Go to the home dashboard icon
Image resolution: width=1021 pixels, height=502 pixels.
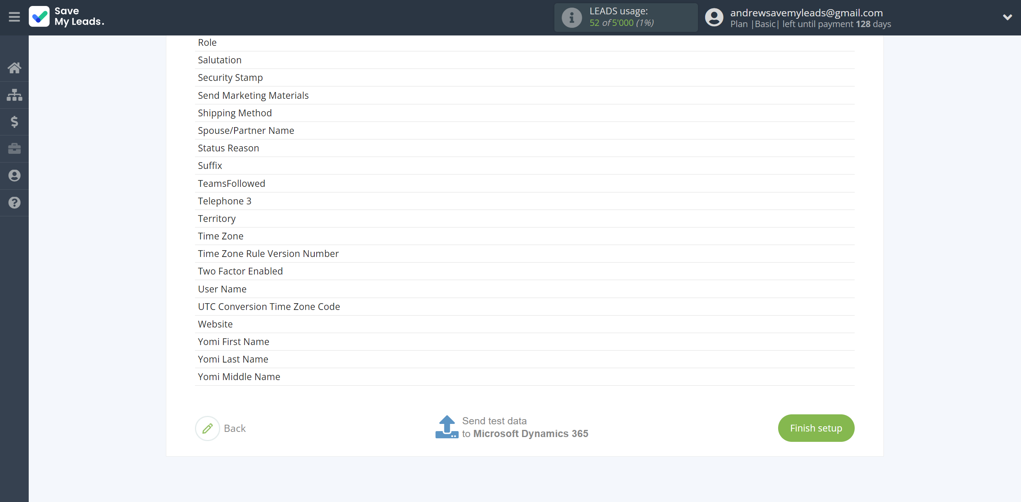[x=14, y=68]
